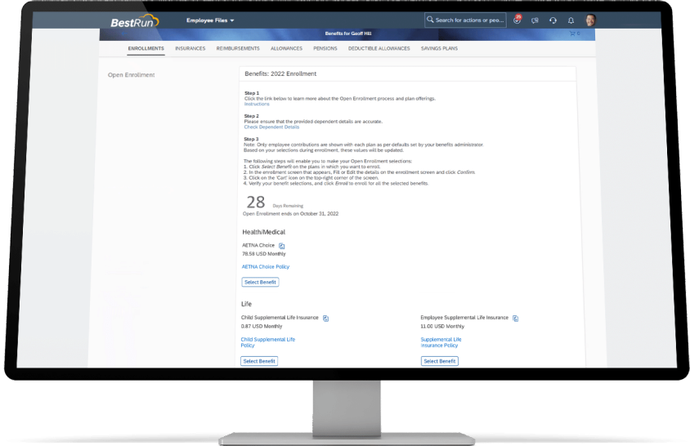Open the user profile avatar
Viewport: 690px width, 446px height.
point(590,20)
